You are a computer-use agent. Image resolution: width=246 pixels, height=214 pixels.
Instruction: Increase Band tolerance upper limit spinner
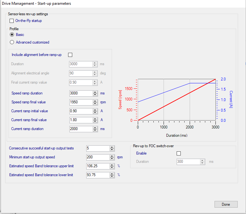click(x=112, y=165)
